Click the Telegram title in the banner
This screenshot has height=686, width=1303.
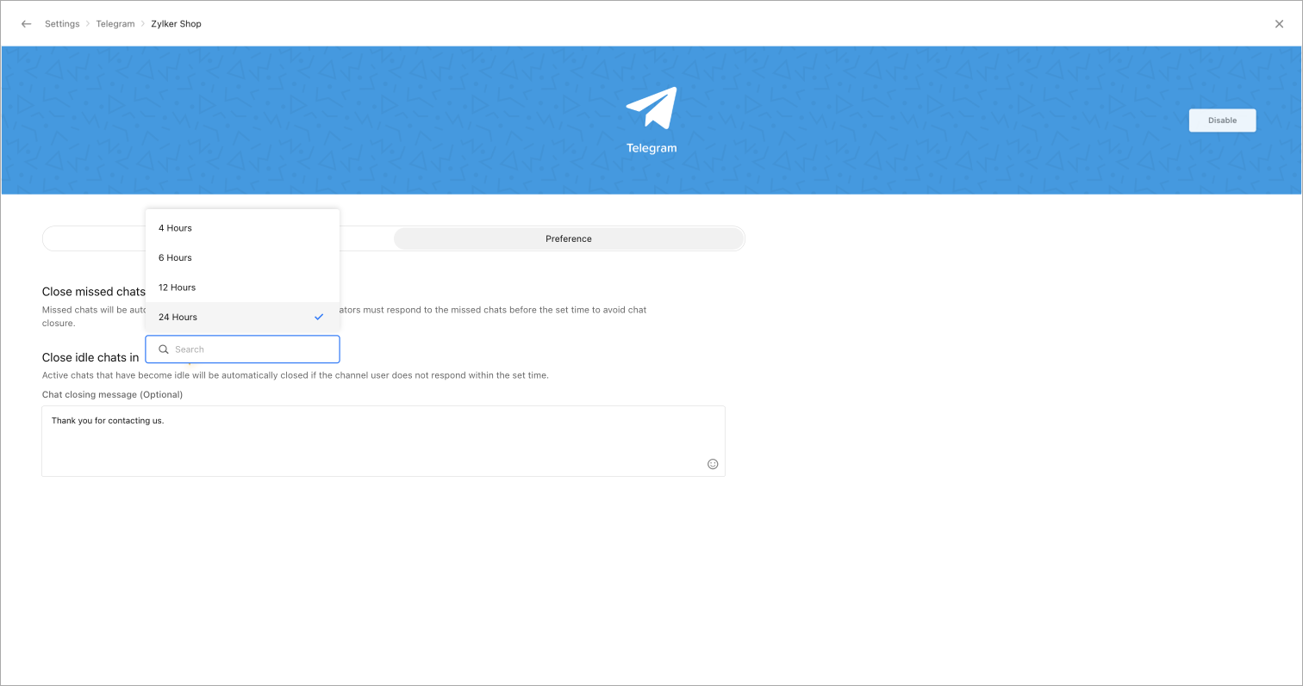(x=651, y=148)
